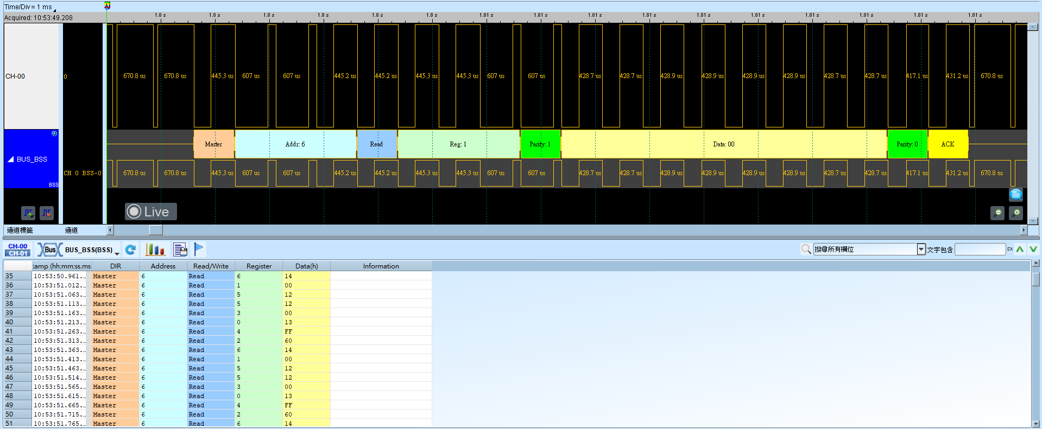Focus the text-contains search input box
Image resolution: width=1042 pixels, height=429 pixels.
click(x=980, y=249)
